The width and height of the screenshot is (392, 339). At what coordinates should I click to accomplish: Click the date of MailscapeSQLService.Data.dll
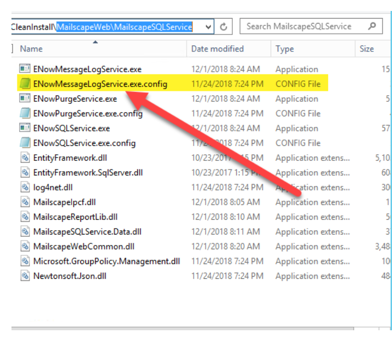225,231
